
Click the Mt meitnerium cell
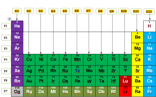pos(53,91)
